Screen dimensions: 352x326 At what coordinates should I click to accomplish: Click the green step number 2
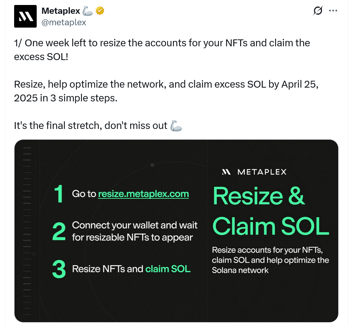click(x=59, y=231)
